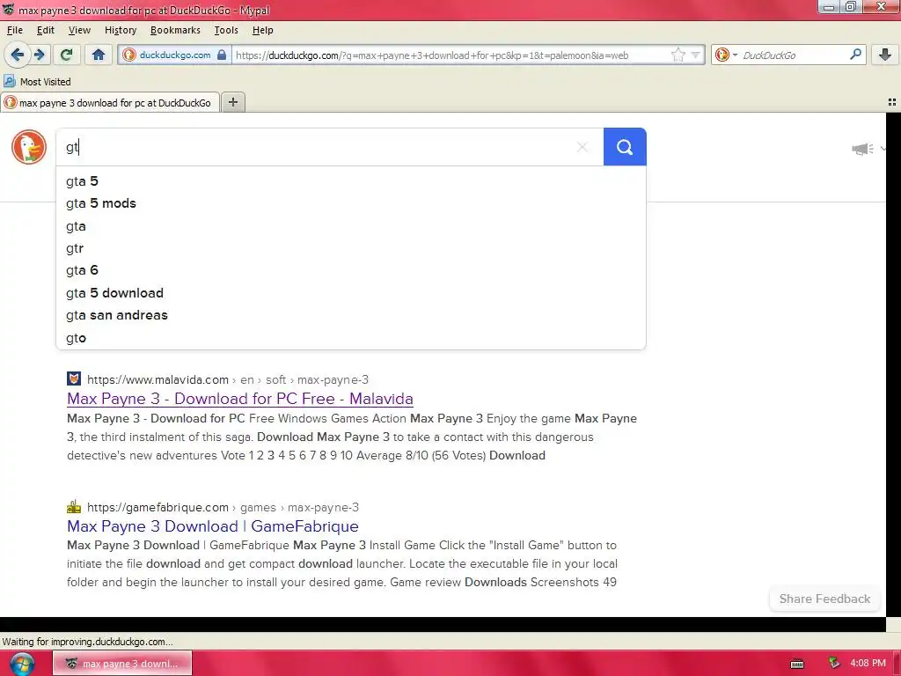Open the search engine selector dropdown
This screenshot has width=901, height=676.
pos(726,55)
